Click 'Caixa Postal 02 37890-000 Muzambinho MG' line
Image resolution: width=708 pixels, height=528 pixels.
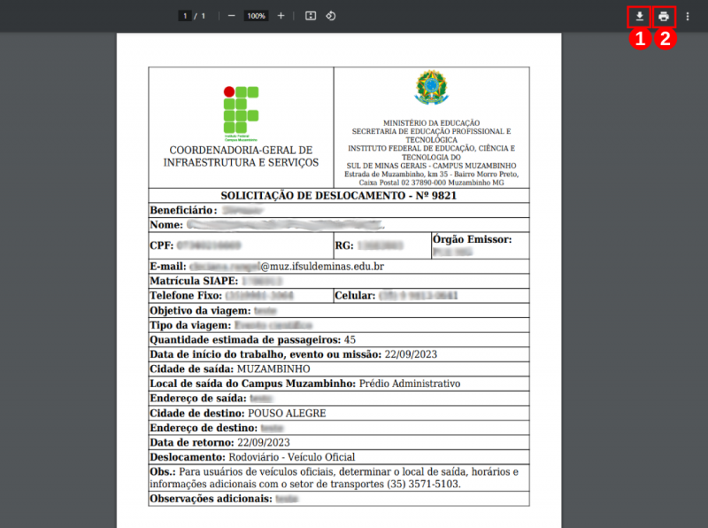pyautogui.click(x=431, y=182)
